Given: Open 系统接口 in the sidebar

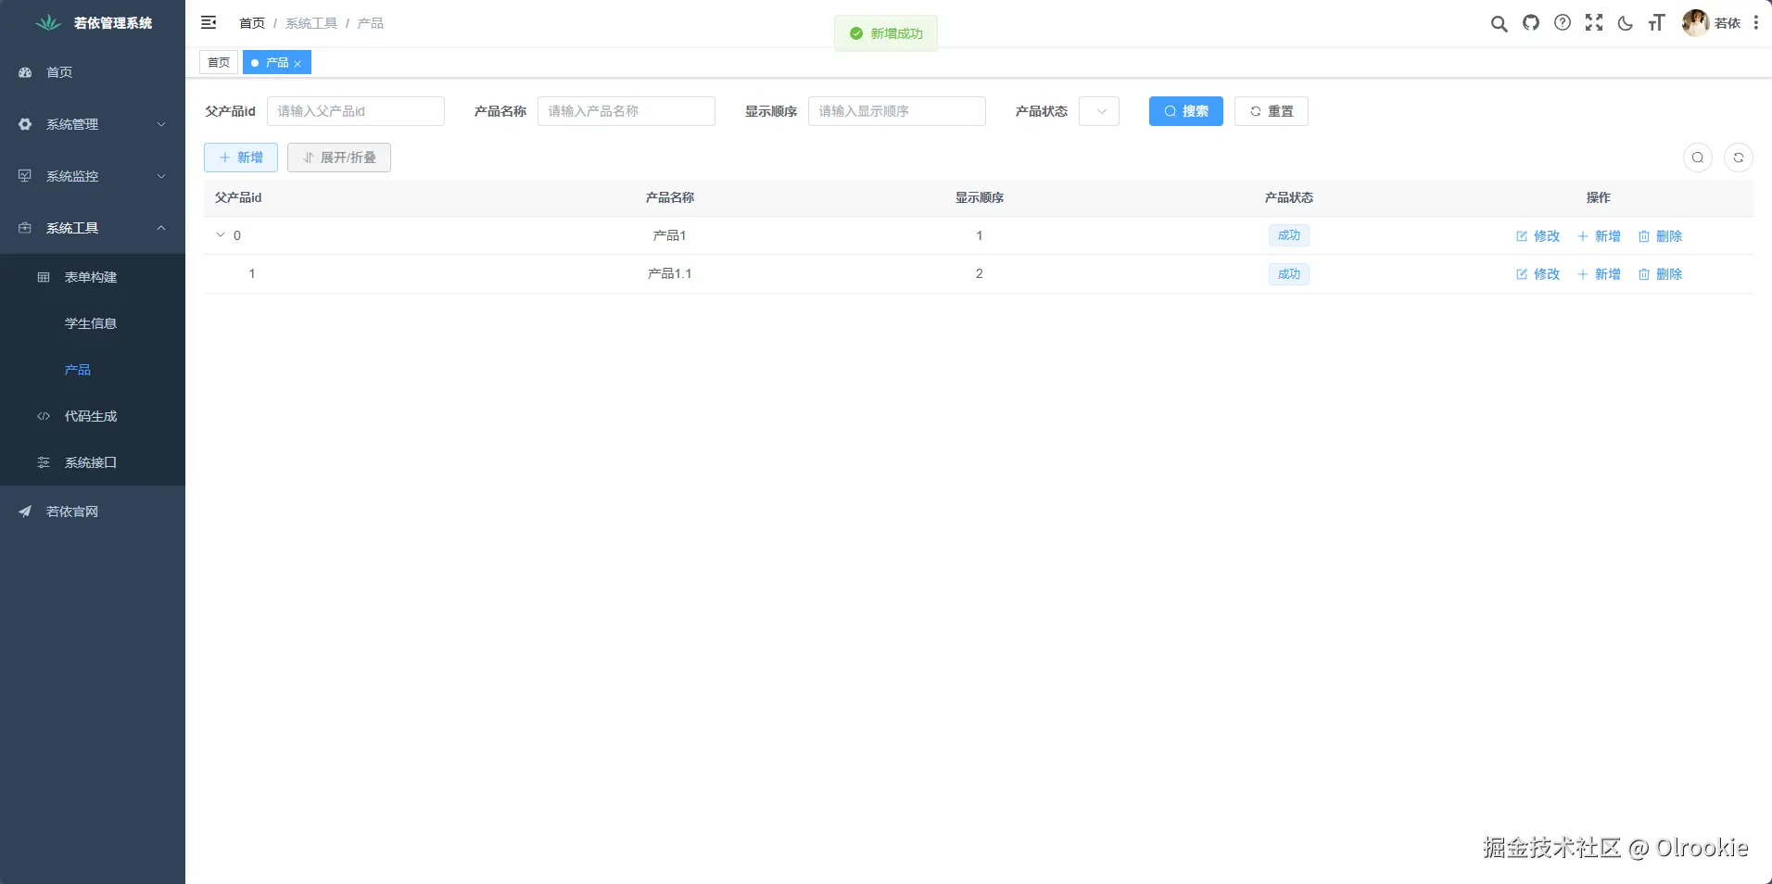Looking at the screenshot, I should coord(93,462).
